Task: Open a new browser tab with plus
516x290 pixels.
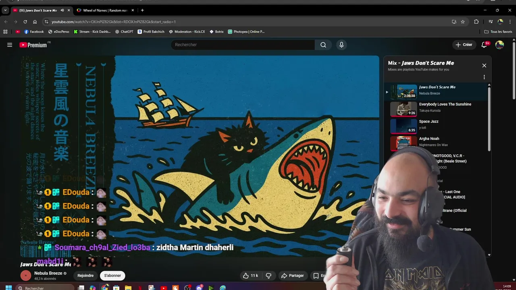Action: [142, 10]
